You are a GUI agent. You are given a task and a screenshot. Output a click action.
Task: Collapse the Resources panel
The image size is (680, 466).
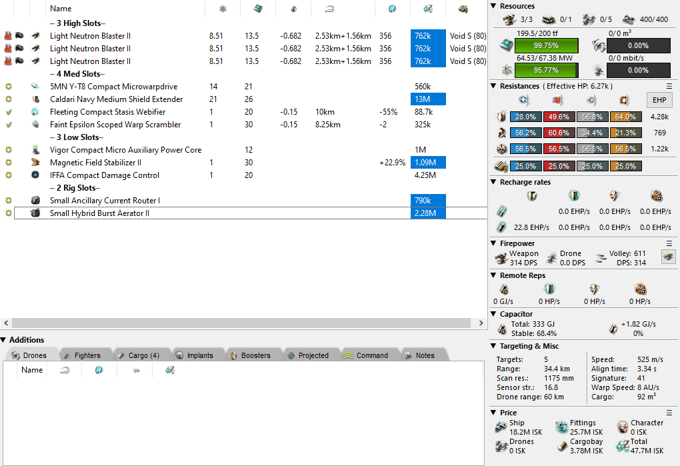(x=493, y=7)
